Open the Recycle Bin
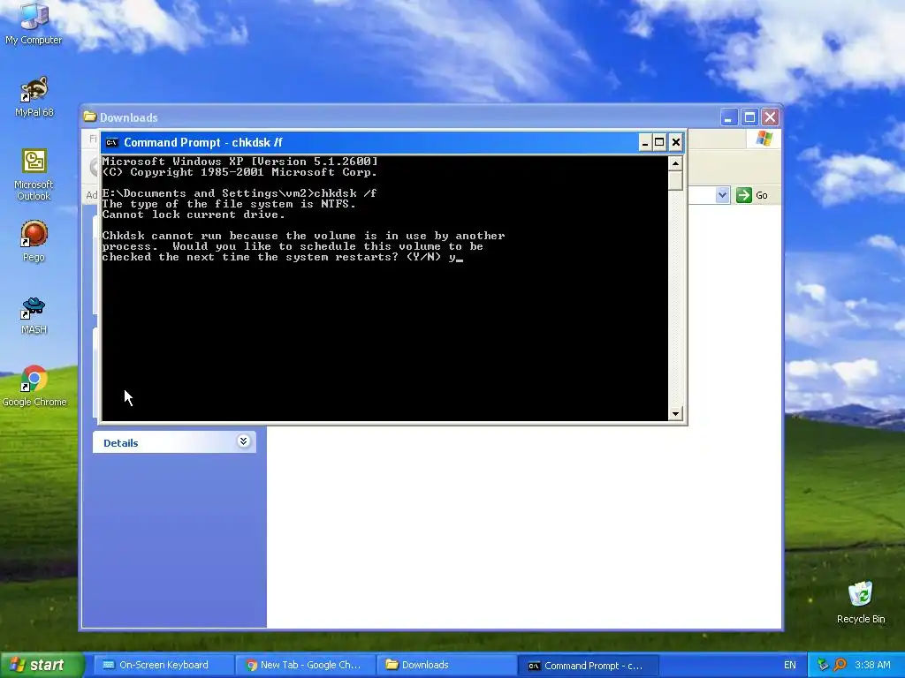Viewport: 905px width, 678px height. pyautogui.click(x=861, y=602)
